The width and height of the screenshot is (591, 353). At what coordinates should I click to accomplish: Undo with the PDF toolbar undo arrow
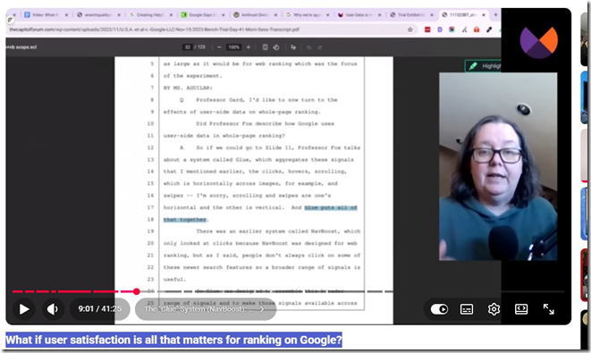point(308,47)
